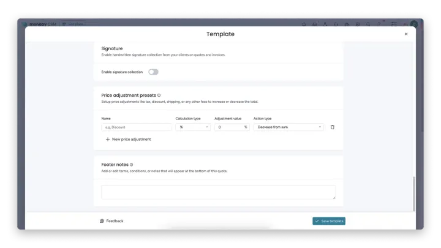Viewport: 441px width, 248px height.
Task: Click the plus icon before New price adjustment
Action: click(x=107, y=139)
